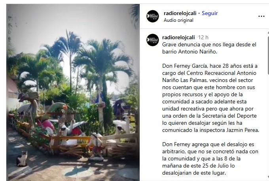Screen dimensions: 269x181
Task: Click the cat sitting in the video
Action: [x=22, y=159]
